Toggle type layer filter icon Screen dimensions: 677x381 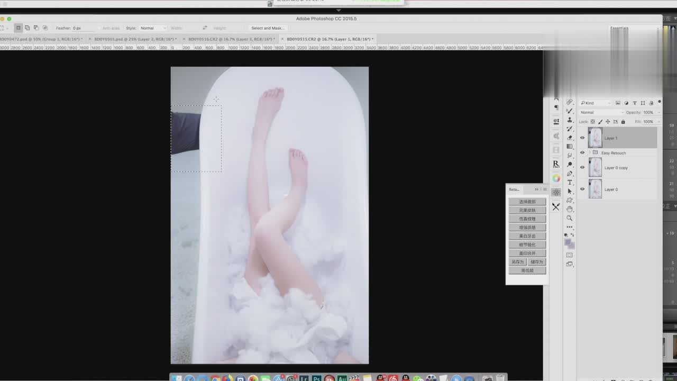[x=635, y=103]
